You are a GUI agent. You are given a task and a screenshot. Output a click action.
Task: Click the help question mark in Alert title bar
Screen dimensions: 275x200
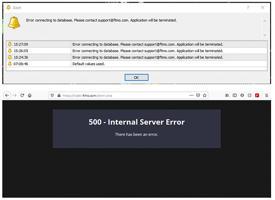pyautogui.click(x=248, y=7)
